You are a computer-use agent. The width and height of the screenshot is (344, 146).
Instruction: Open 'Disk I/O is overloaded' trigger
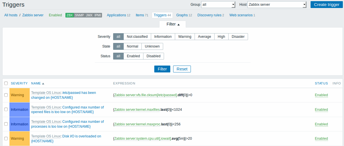[x=66, y=139]
